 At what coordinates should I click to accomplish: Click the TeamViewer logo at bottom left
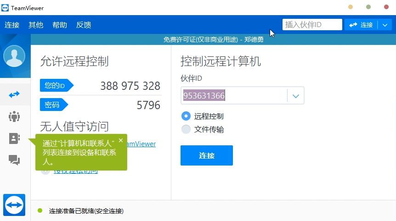pos(14,204)
